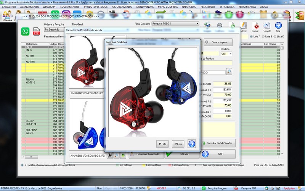Click the ATACADO price field showing 0,00
The image size is (305, 191).
pyautogui.click(x=223, y=116)
